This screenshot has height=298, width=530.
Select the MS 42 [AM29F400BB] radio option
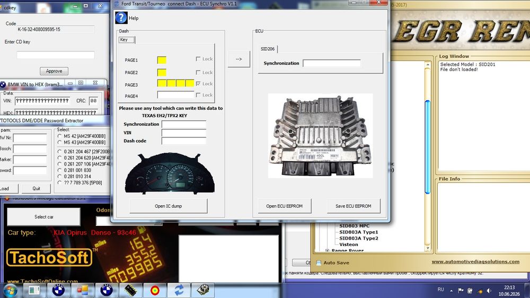[59, 136]
